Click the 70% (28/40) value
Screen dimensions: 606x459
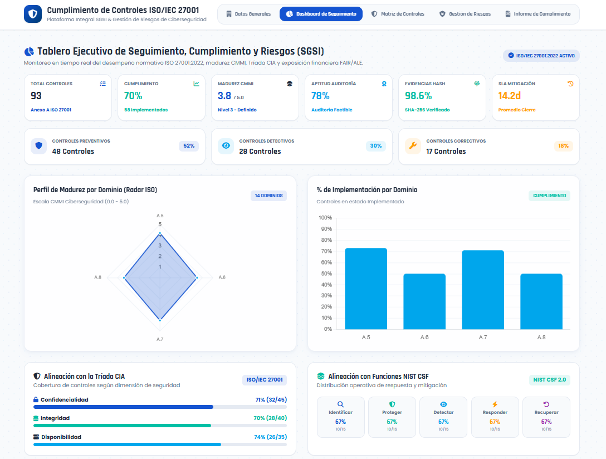pos(270,418)
